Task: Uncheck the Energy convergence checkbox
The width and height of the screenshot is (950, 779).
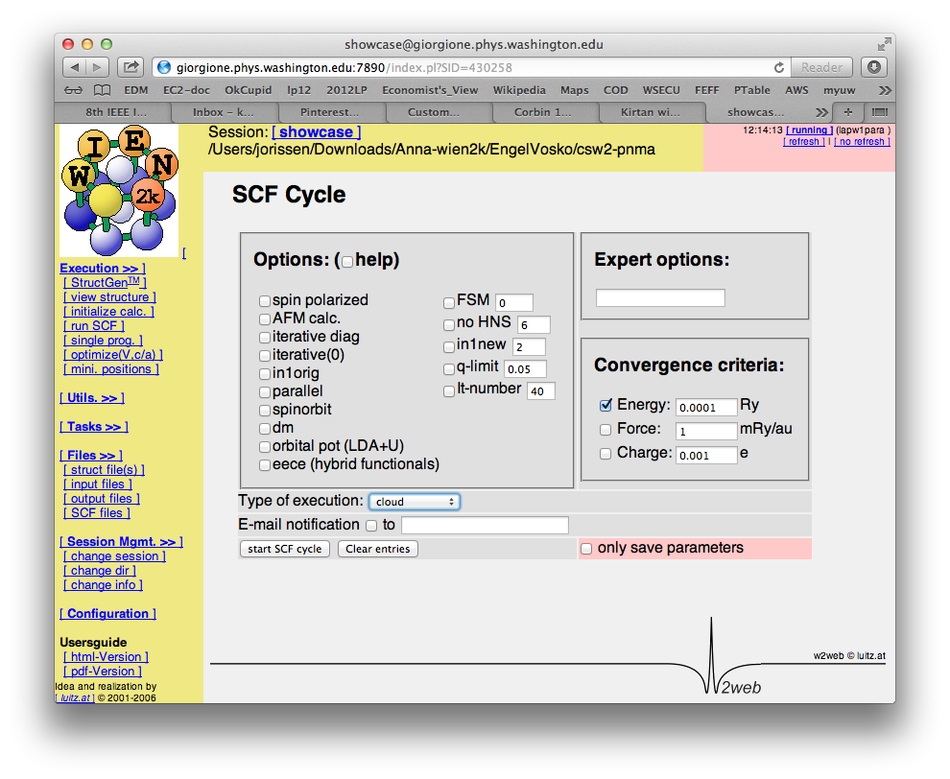Action: coord(606,406)
